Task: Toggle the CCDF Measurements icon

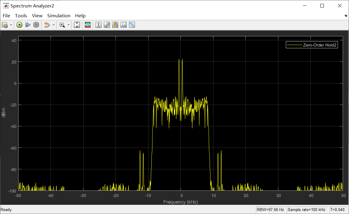Action: [x=132, y=25]
